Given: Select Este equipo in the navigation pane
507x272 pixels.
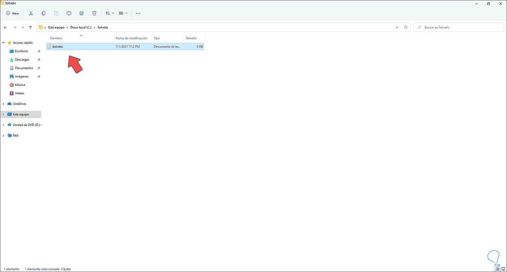Looking at the screenshot, I should click(x=21, y=115).
